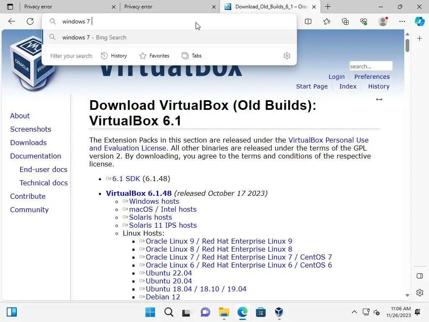Open the Contribute sidebar link
This screenshot has width=429, height=322.
28,196
